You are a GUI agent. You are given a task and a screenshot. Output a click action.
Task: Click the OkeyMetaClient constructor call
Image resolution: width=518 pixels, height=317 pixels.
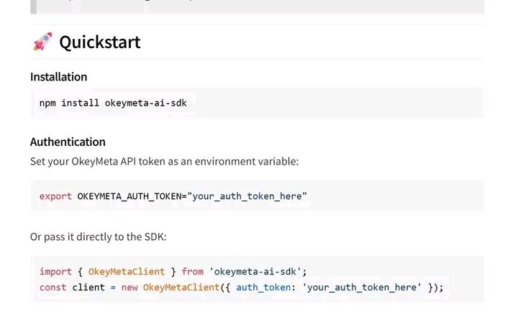[x=181, y=288]
